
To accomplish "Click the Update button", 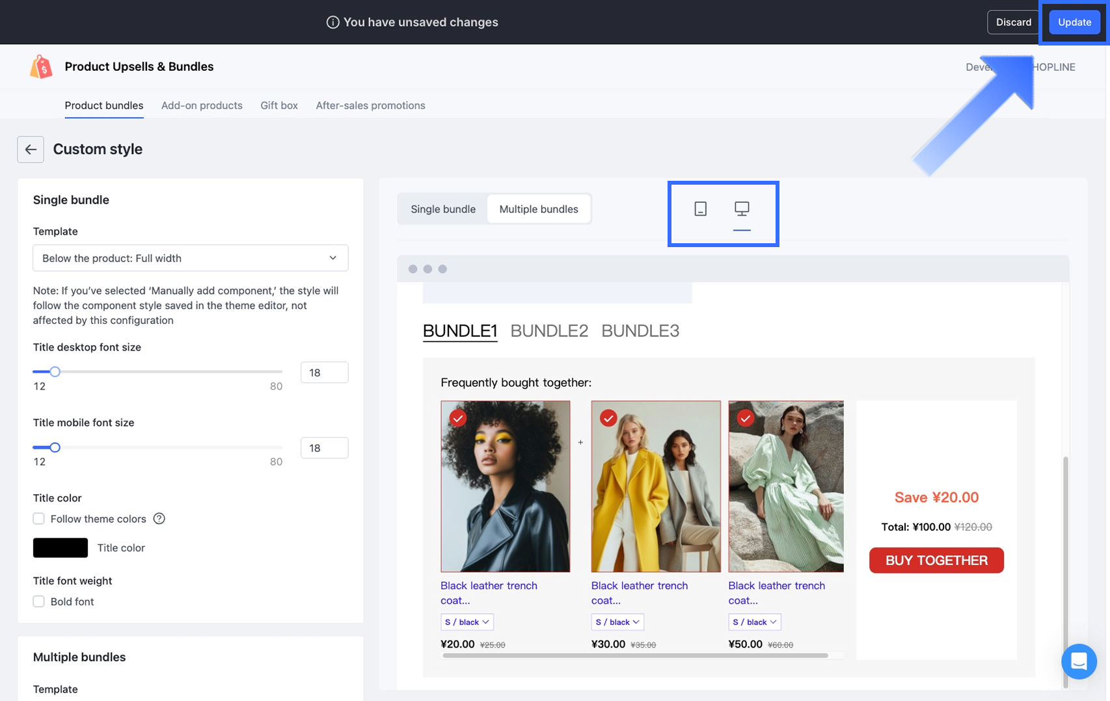I will [x=1074, y=22].
